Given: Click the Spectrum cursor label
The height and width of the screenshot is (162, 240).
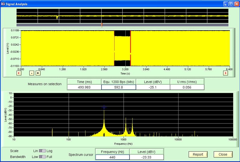Looking at the screenshot, I should [x=81, y=154].
